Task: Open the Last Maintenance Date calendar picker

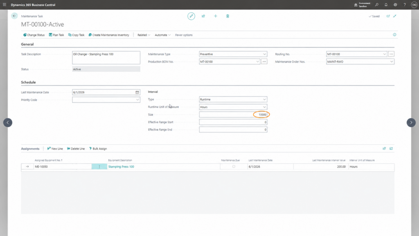Action: click(137, 92)
